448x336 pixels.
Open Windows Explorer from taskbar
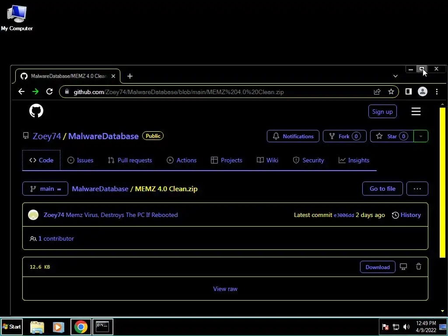(x=37, y=327)
